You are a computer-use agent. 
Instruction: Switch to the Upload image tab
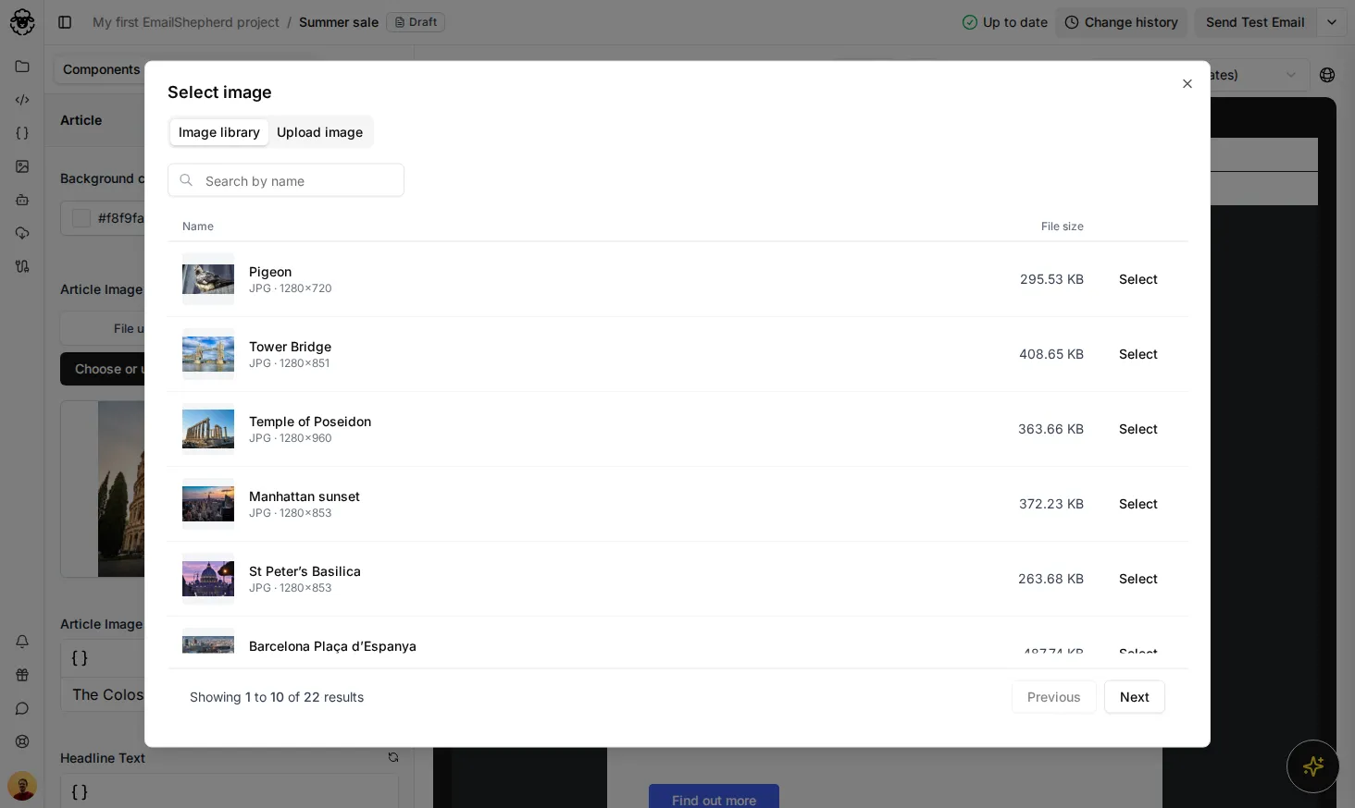(x=319, y=132)
